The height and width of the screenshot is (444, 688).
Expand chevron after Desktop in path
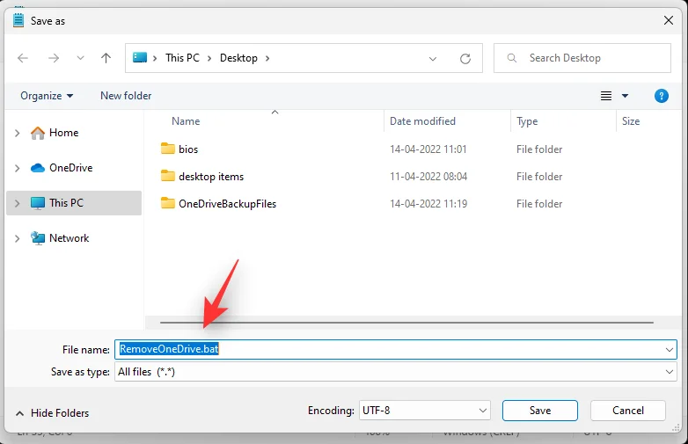click(267, 58)
